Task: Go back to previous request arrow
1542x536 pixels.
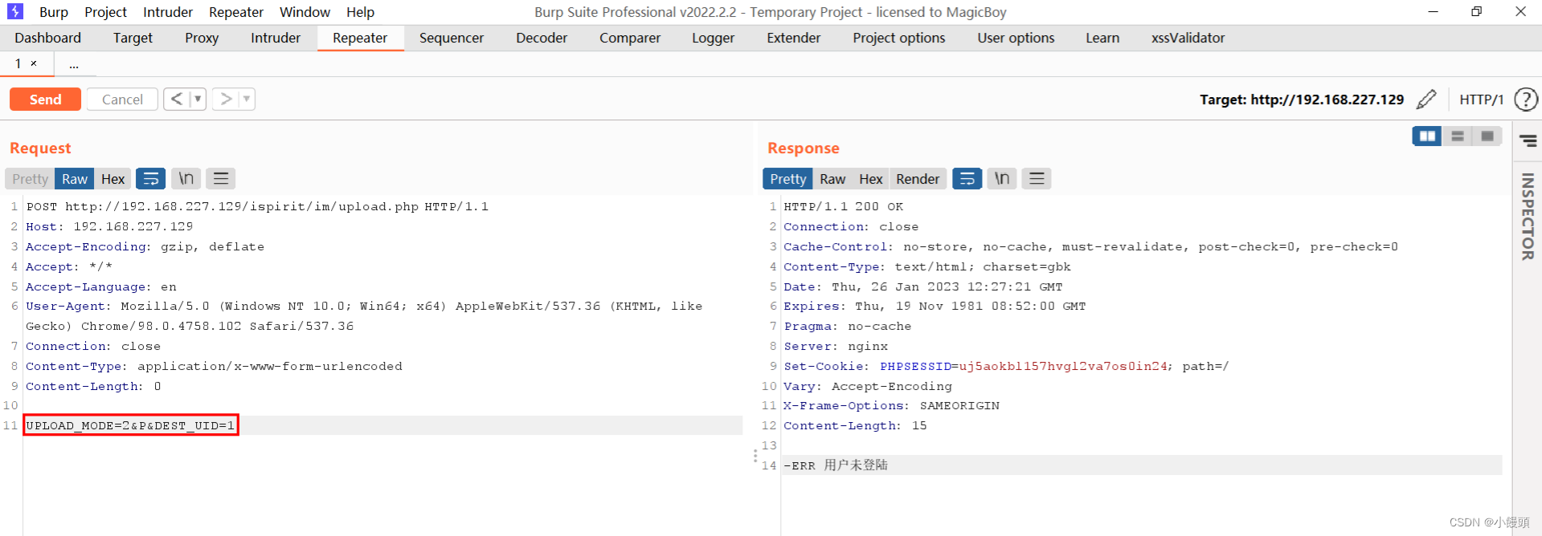Action: (x=177, y=99)
